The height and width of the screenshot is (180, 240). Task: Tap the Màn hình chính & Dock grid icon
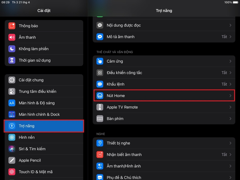pos(12,114)
